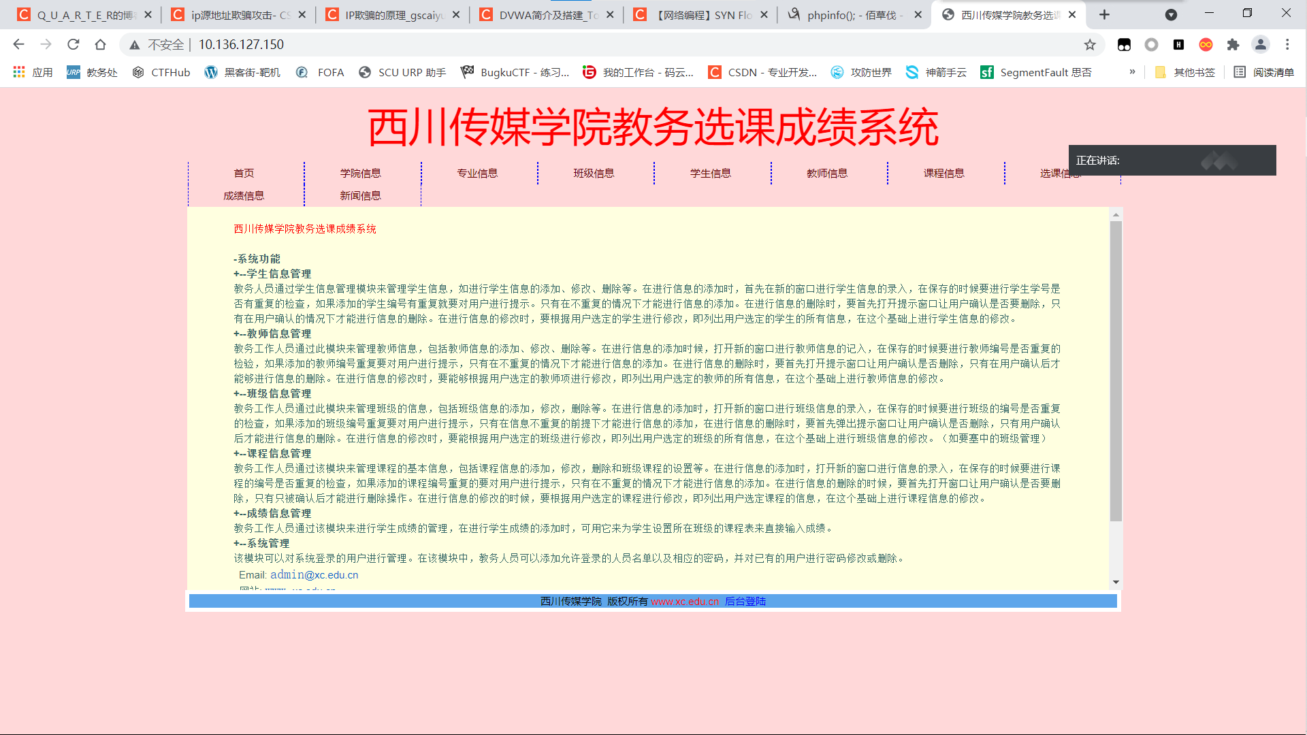Open the 新闻信息 navigation item
The image size is (1307, 735).
(x=361, y=195)
